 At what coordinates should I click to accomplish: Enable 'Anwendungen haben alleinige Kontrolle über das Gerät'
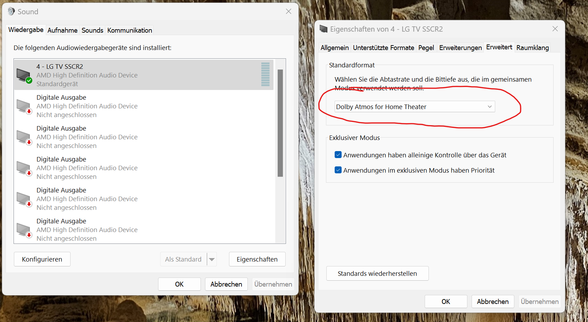(x=338, y=155)
